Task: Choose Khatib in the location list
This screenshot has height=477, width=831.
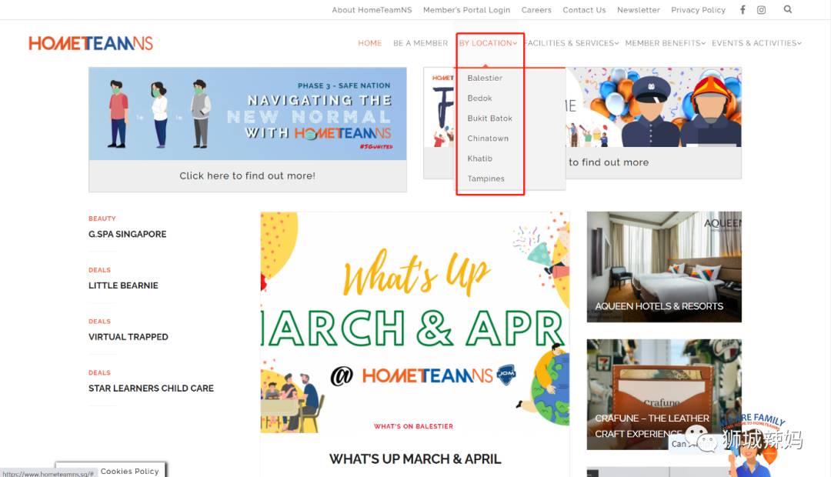Action: tap(479, 158)
